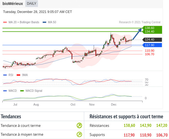
Task: Click the Tendance à court terme row label
Action: tap(21, 125)
